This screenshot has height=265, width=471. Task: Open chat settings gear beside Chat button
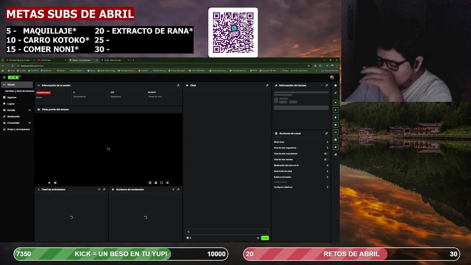[258, 238]
